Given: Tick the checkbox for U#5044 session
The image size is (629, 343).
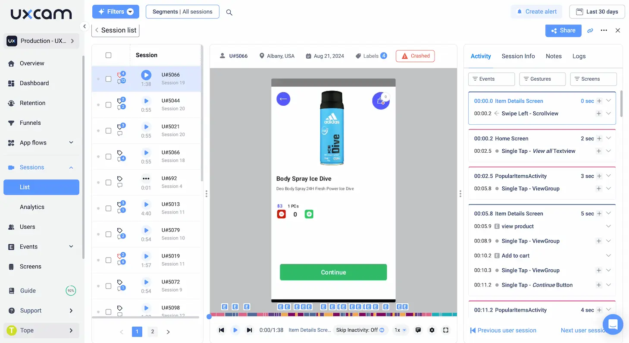Looking at the screenshot, I should tap(108, 105).
